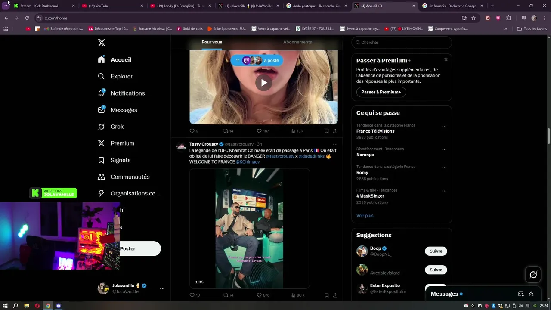Open Explorer search page
The width and height of the screenshot is (551, 310).
coord(115,76)
